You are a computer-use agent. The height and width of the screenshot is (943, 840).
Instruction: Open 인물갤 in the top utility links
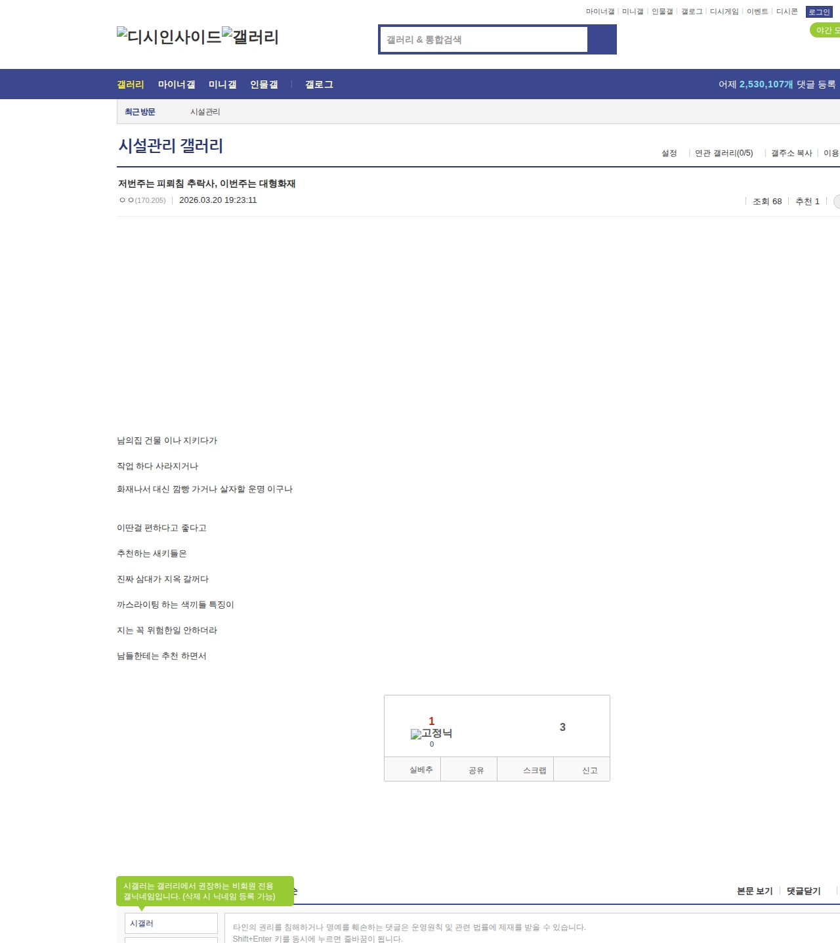[662, 12]
